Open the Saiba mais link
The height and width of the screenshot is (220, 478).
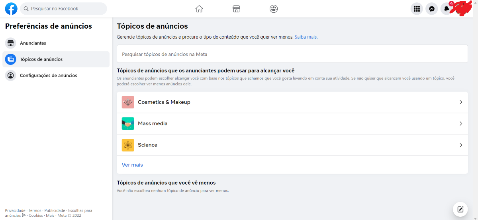tap(306, 37)
